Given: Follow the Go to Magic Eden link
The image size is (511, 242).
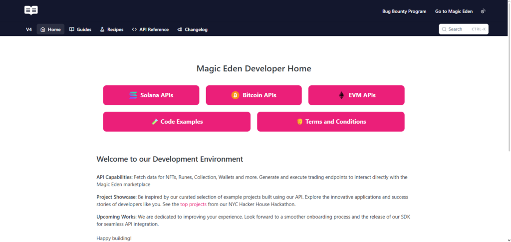Looking at the screenshot, I should point(454,11).
